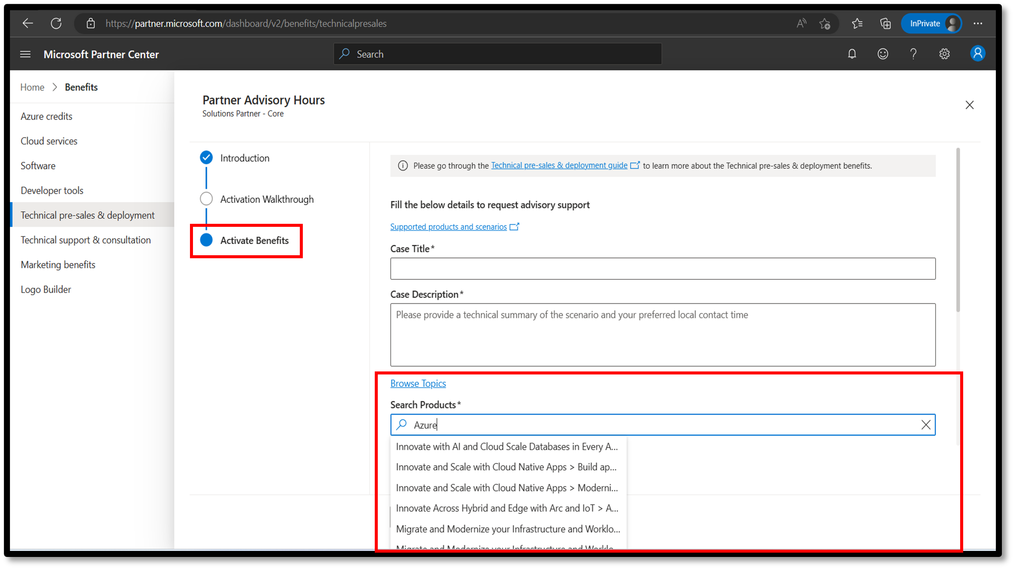The height and width of the screenshot is (569, 1014).
Task: Click the Azure search results dropdown item first entry
Action: tap(506, 447)
